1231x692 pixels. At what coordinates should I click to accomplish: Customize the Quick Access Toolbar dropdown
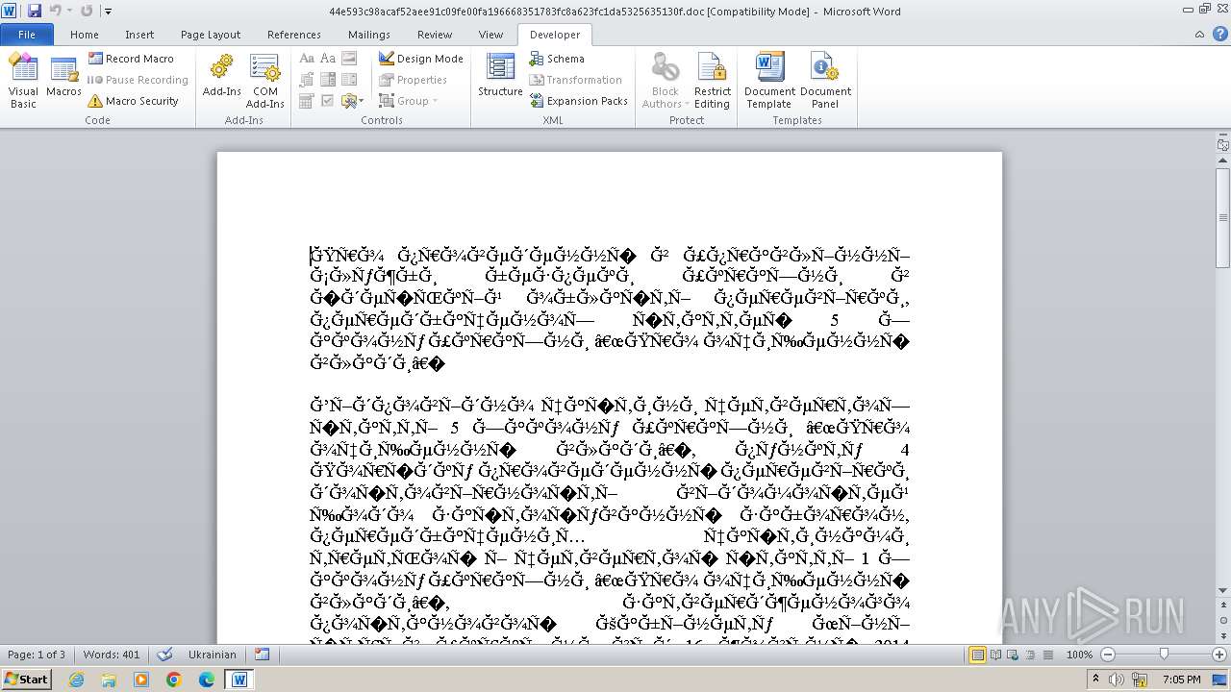108,12
